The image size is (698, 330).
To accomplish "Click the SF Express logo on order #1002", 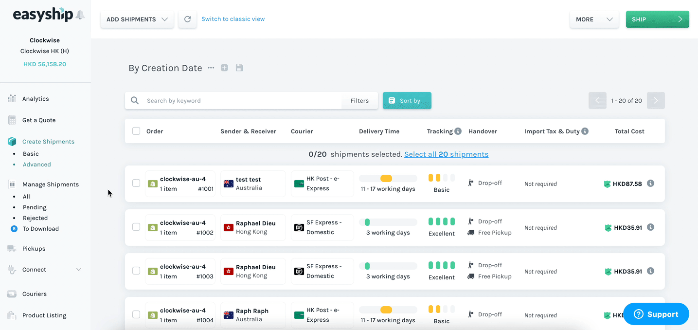I will (299, 227).
